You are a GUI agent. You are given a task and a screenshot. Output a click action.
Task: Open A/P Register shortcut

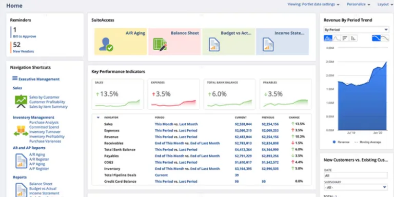tap(39, 169)
